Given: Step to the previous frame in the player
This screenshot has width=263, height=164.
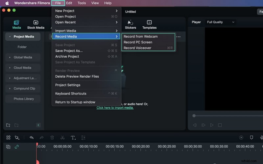Looking at the screenshot, I should 195,125.
